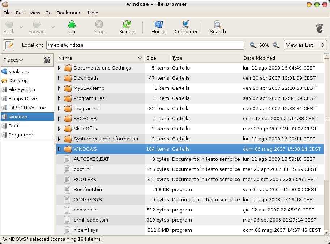
Task: Open Desktop in Places sidebar
Action: point(27,80)
